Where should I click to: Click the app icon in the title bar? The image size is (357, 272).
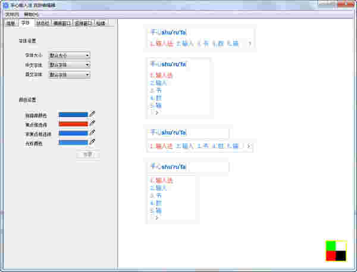5,5
